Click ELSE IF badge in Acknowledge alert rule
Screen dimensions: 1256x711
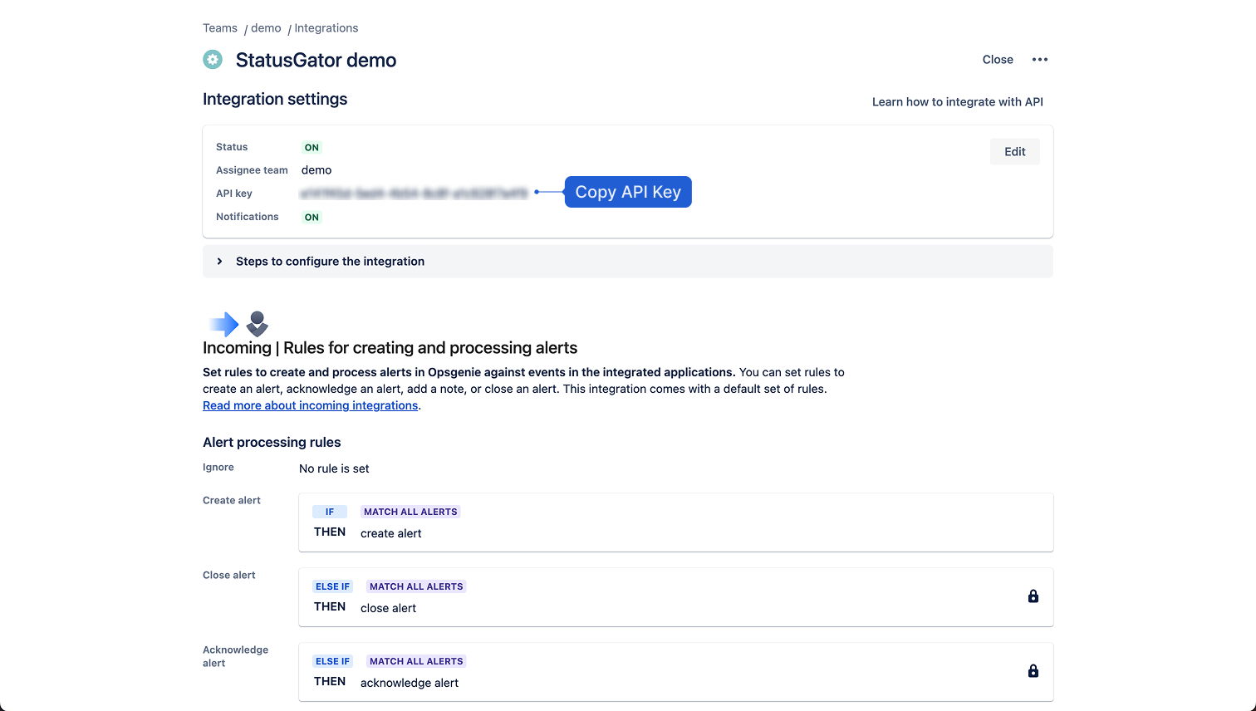pyautogui.click(x=332, y=661)
